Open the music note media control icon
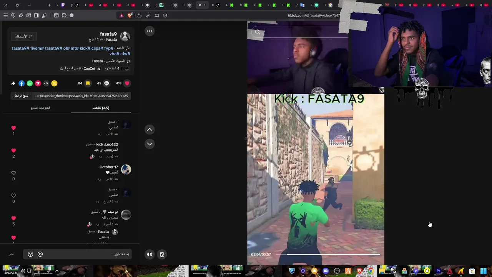Screen dimensions: 492x277 tap(44, 15)
